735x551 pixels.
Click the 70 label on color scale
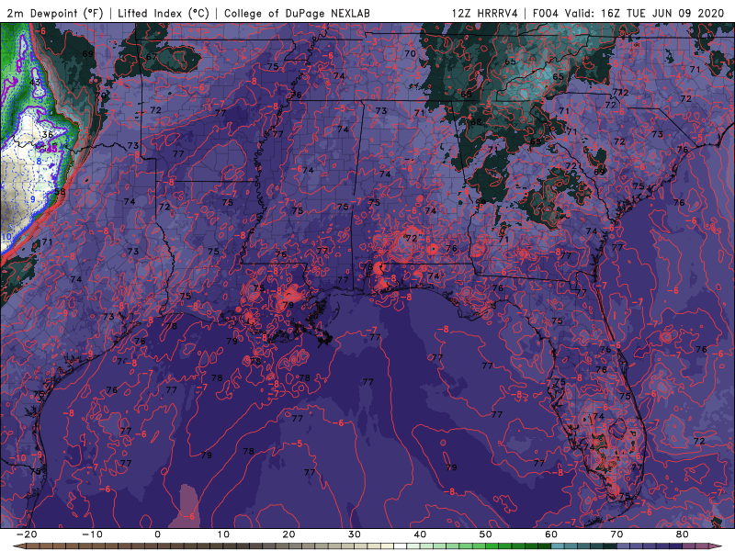pyautogui.click(x=616, y=534)
